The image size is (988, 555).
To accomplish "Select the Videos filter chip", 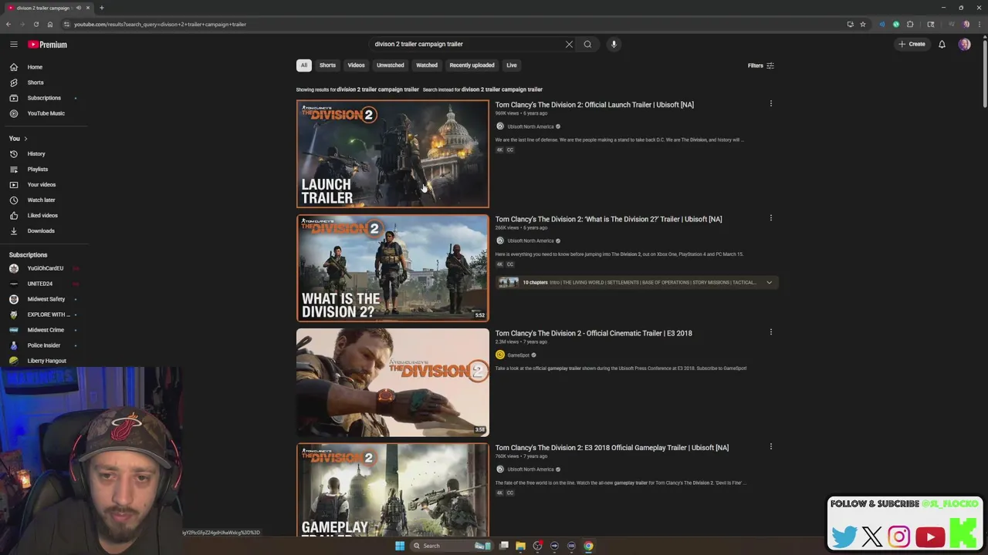I will (x=356, y=66).
